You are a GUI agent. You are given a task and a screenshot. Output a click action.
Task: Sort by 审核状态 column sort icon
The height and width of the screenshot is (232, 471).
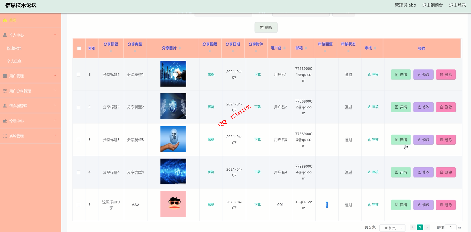tap(348, 51)
